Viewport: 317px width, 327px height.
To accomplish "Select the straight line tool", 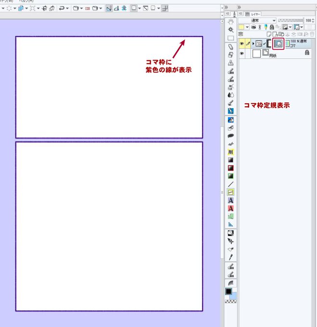I will [231, 184].
